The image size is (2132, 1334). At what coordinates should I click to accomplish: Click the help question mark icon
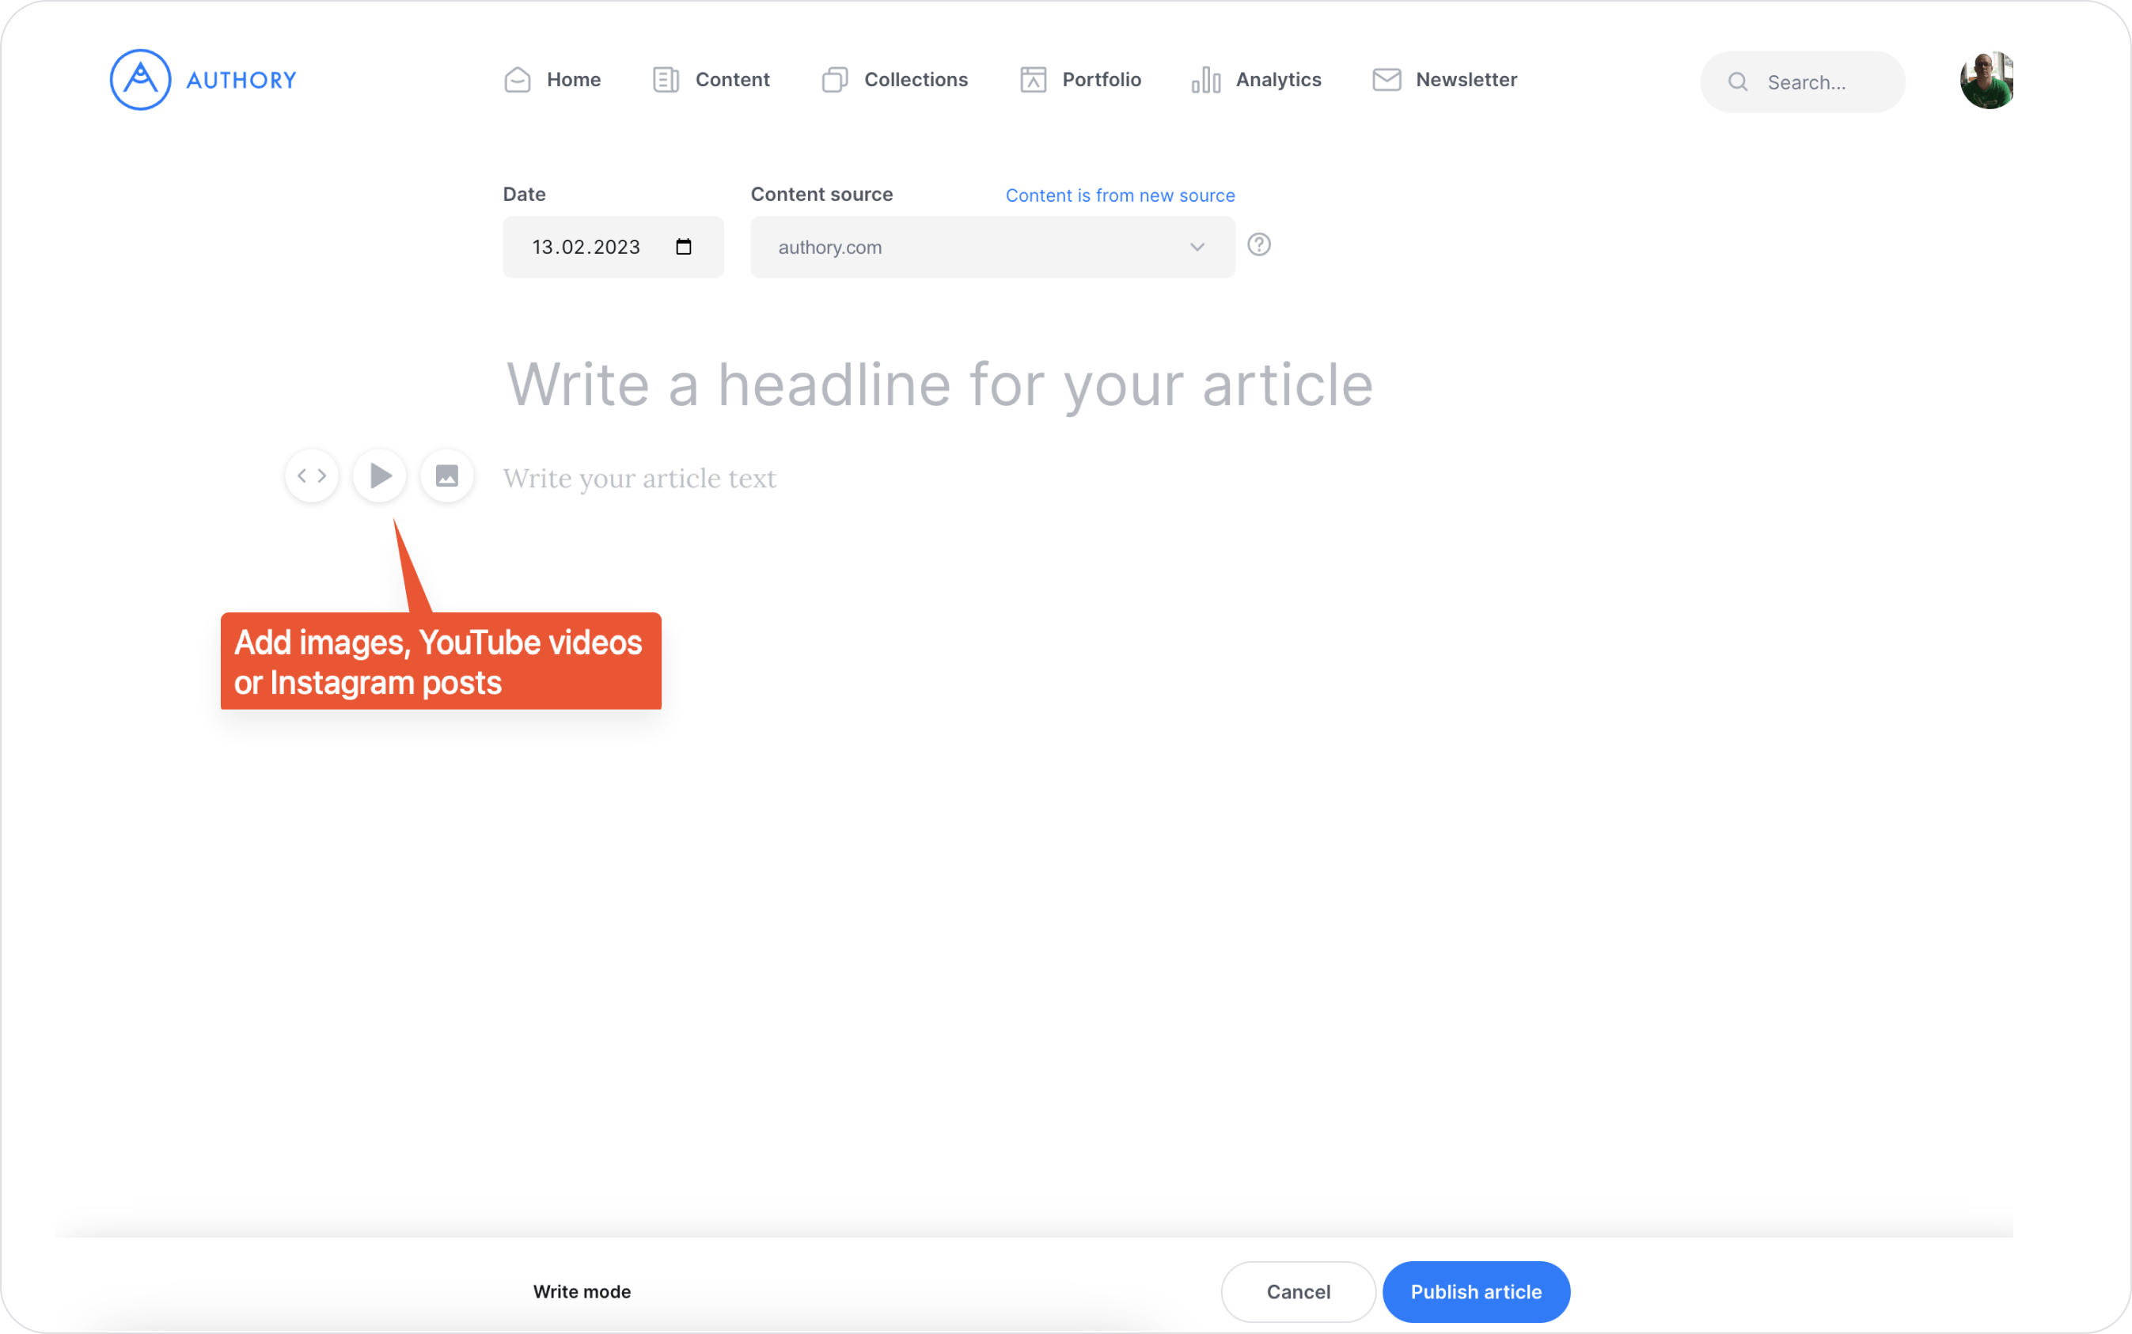click(1258, 244)
